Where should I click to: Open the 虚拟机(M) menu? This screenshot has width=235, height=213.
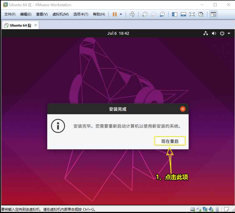coord(60,14)
